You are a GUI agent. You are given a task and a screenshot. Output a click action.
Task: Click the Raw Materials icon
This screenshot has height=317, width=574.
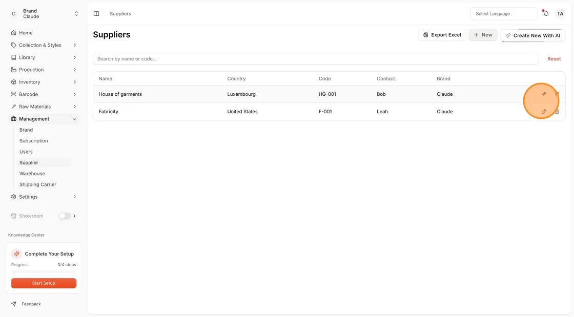(x=13, y=107)
